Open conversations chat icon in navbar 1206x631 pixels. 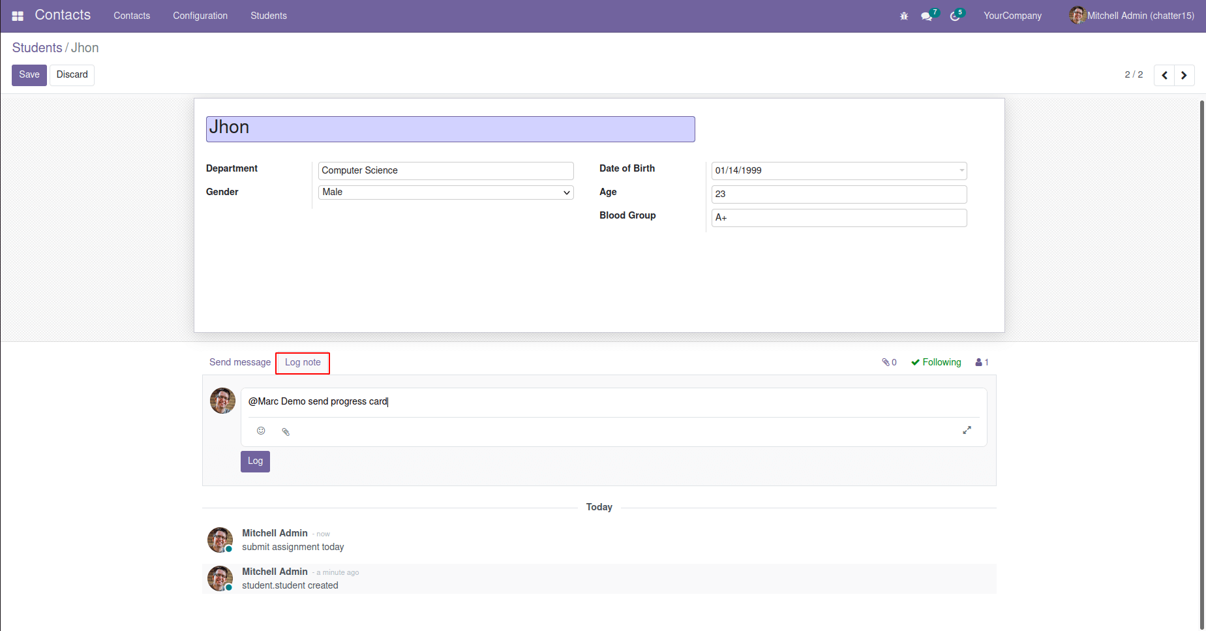pyautogui.click(x=926, y=16)
